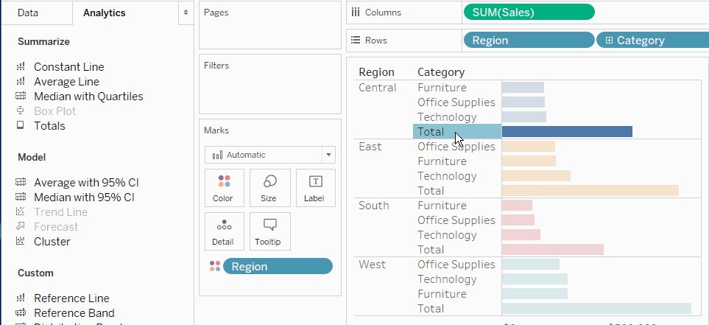
Task: Switch to the Data tab
Action: (x=28, y=13)
